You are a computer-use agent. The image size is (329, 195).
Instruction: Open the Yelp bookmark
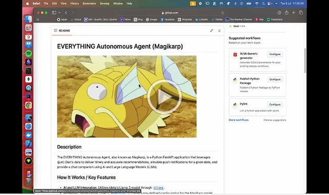259,20
